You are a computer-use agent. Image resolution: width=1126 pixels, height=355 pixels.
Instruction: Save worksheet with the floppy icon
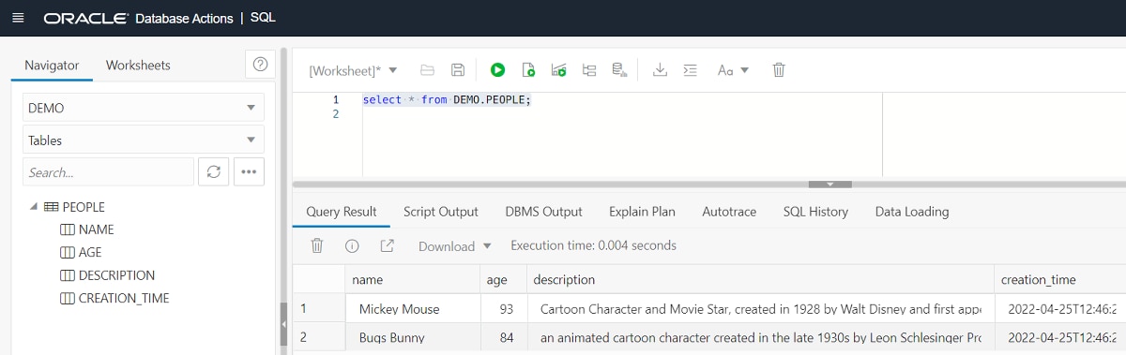tap(458, 69)
